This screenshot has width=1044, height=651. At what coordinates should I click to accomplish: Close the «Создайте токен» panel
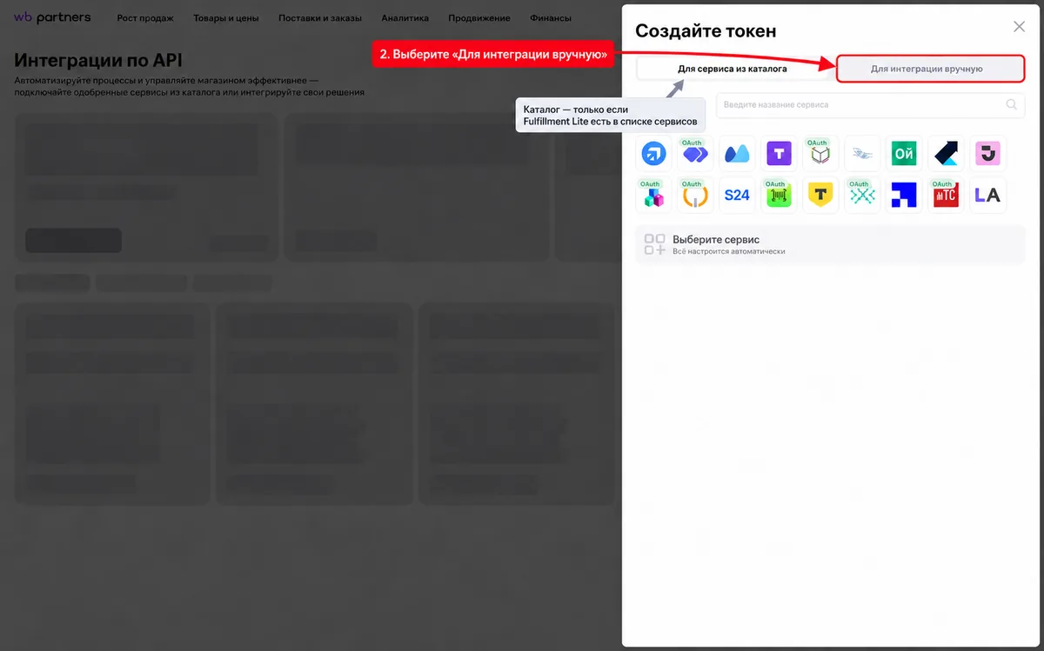pos(1020,27)
